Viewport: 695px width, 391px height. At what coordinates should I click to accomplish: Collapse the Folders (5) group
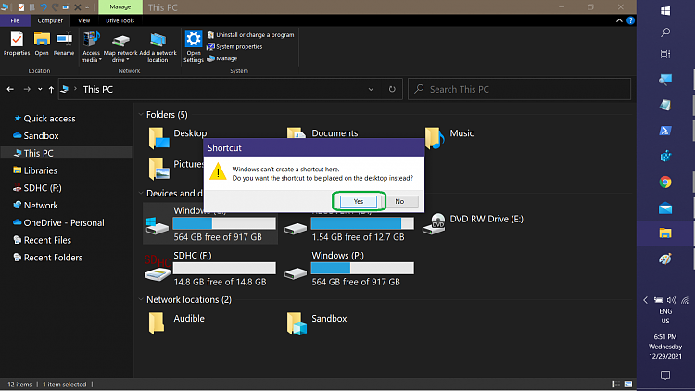click(x=141, y=115)
